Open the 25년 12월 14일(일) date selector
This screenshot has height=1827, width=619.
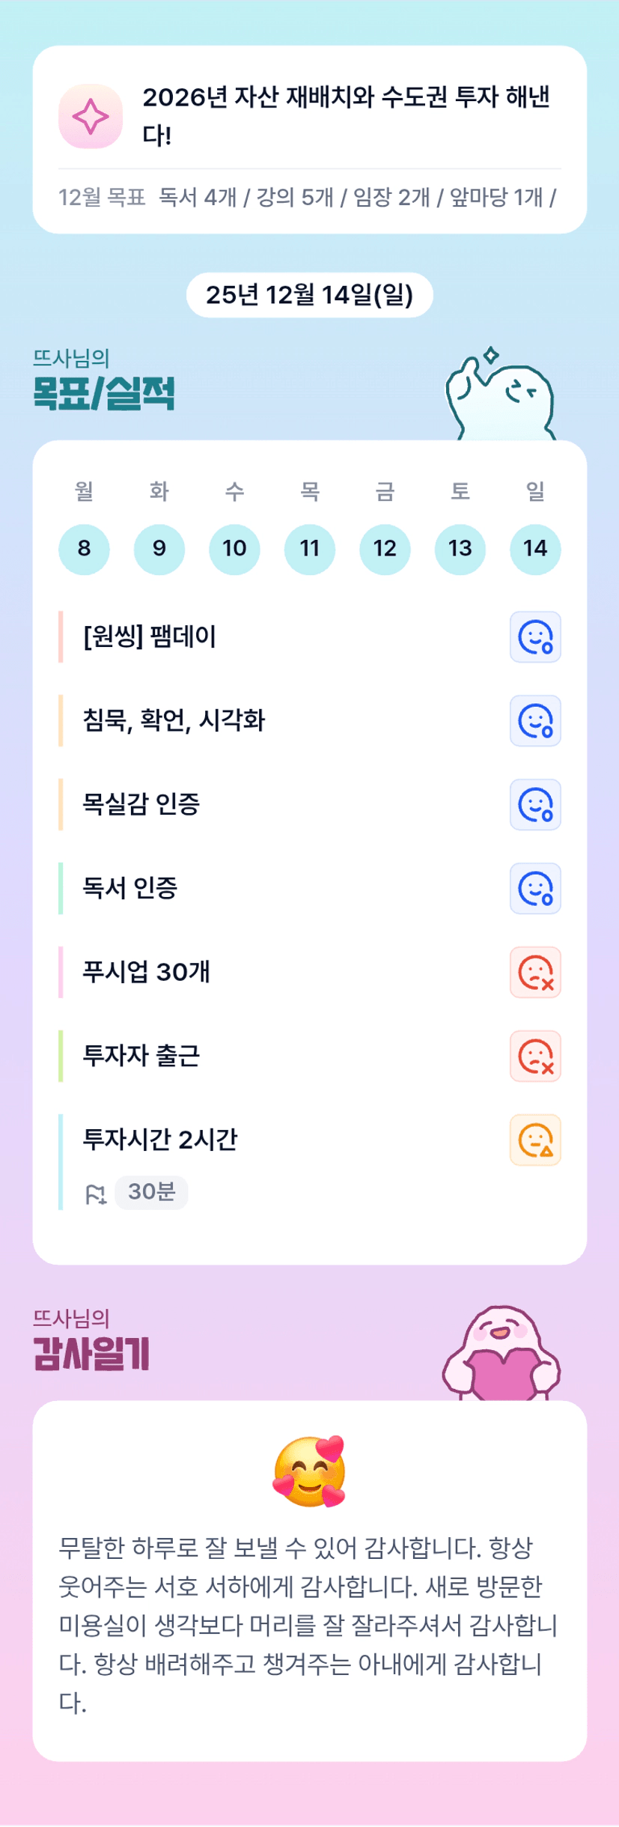pos(309,295)
